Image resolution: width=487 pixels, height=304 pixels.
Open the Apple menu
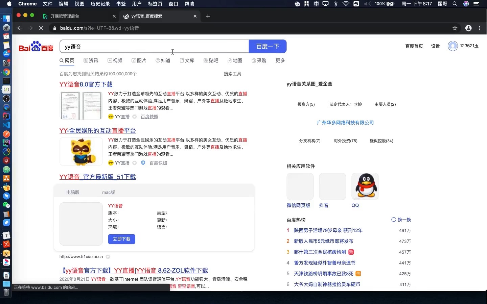coord(9,4)
